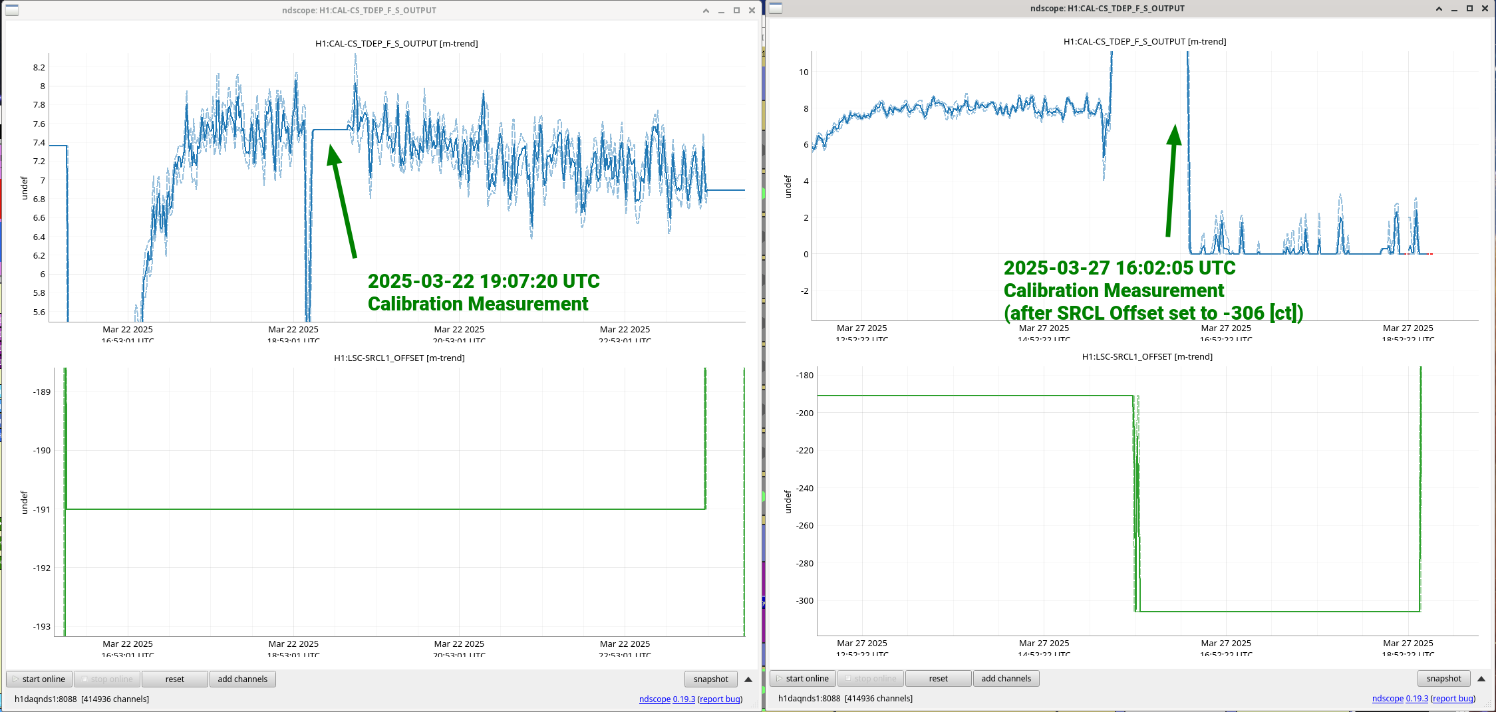This screenshot has height=712, width=1496.
Task: Click 'h1daqnds1:8088 [414936 channels]' status in left window
Action: pos(82,699)
